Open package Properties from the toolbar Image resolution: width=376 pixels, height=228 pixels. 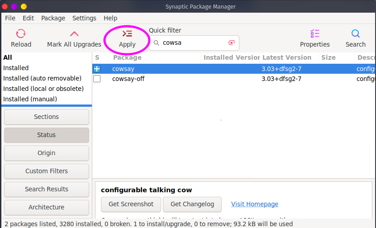315,34
